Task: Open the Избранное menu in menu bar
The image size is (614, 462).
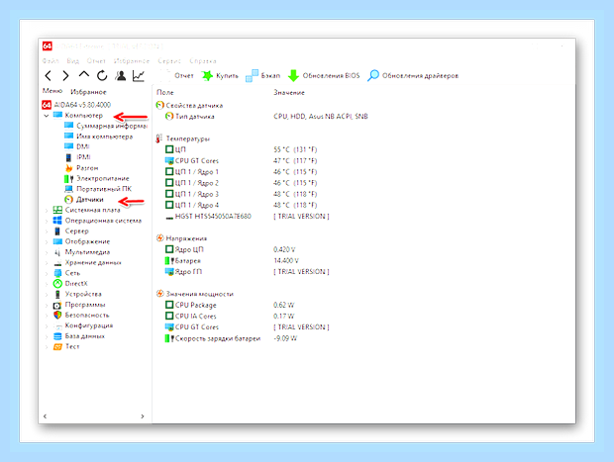Action: [132, 61]
